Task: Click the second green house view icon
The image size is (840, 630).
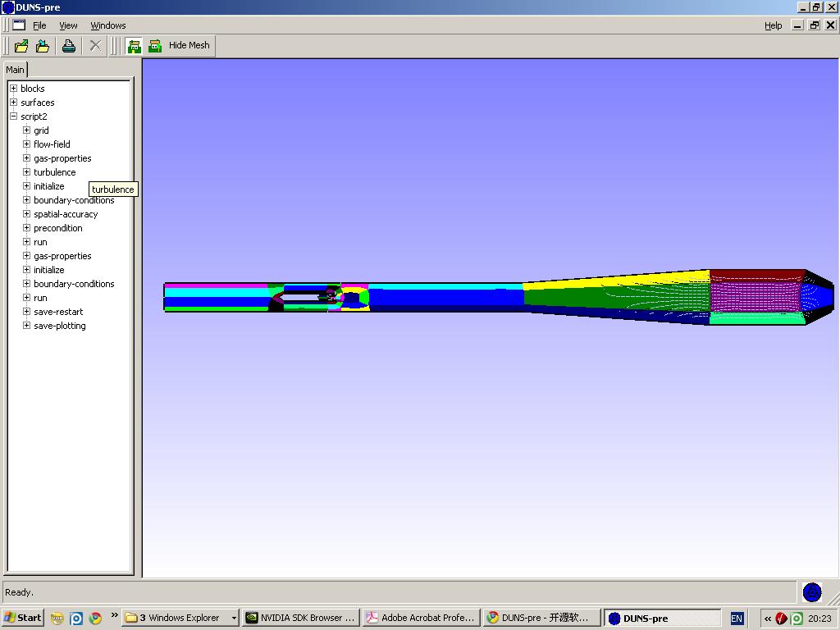Action: [155, 46]
